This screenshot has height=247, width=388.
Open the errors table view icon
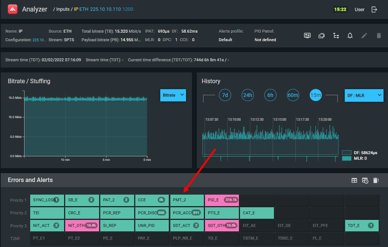coord(354,181)
